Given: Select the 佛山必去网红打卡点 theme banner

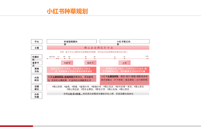Looking at the screenshot, I should [98, 48].
